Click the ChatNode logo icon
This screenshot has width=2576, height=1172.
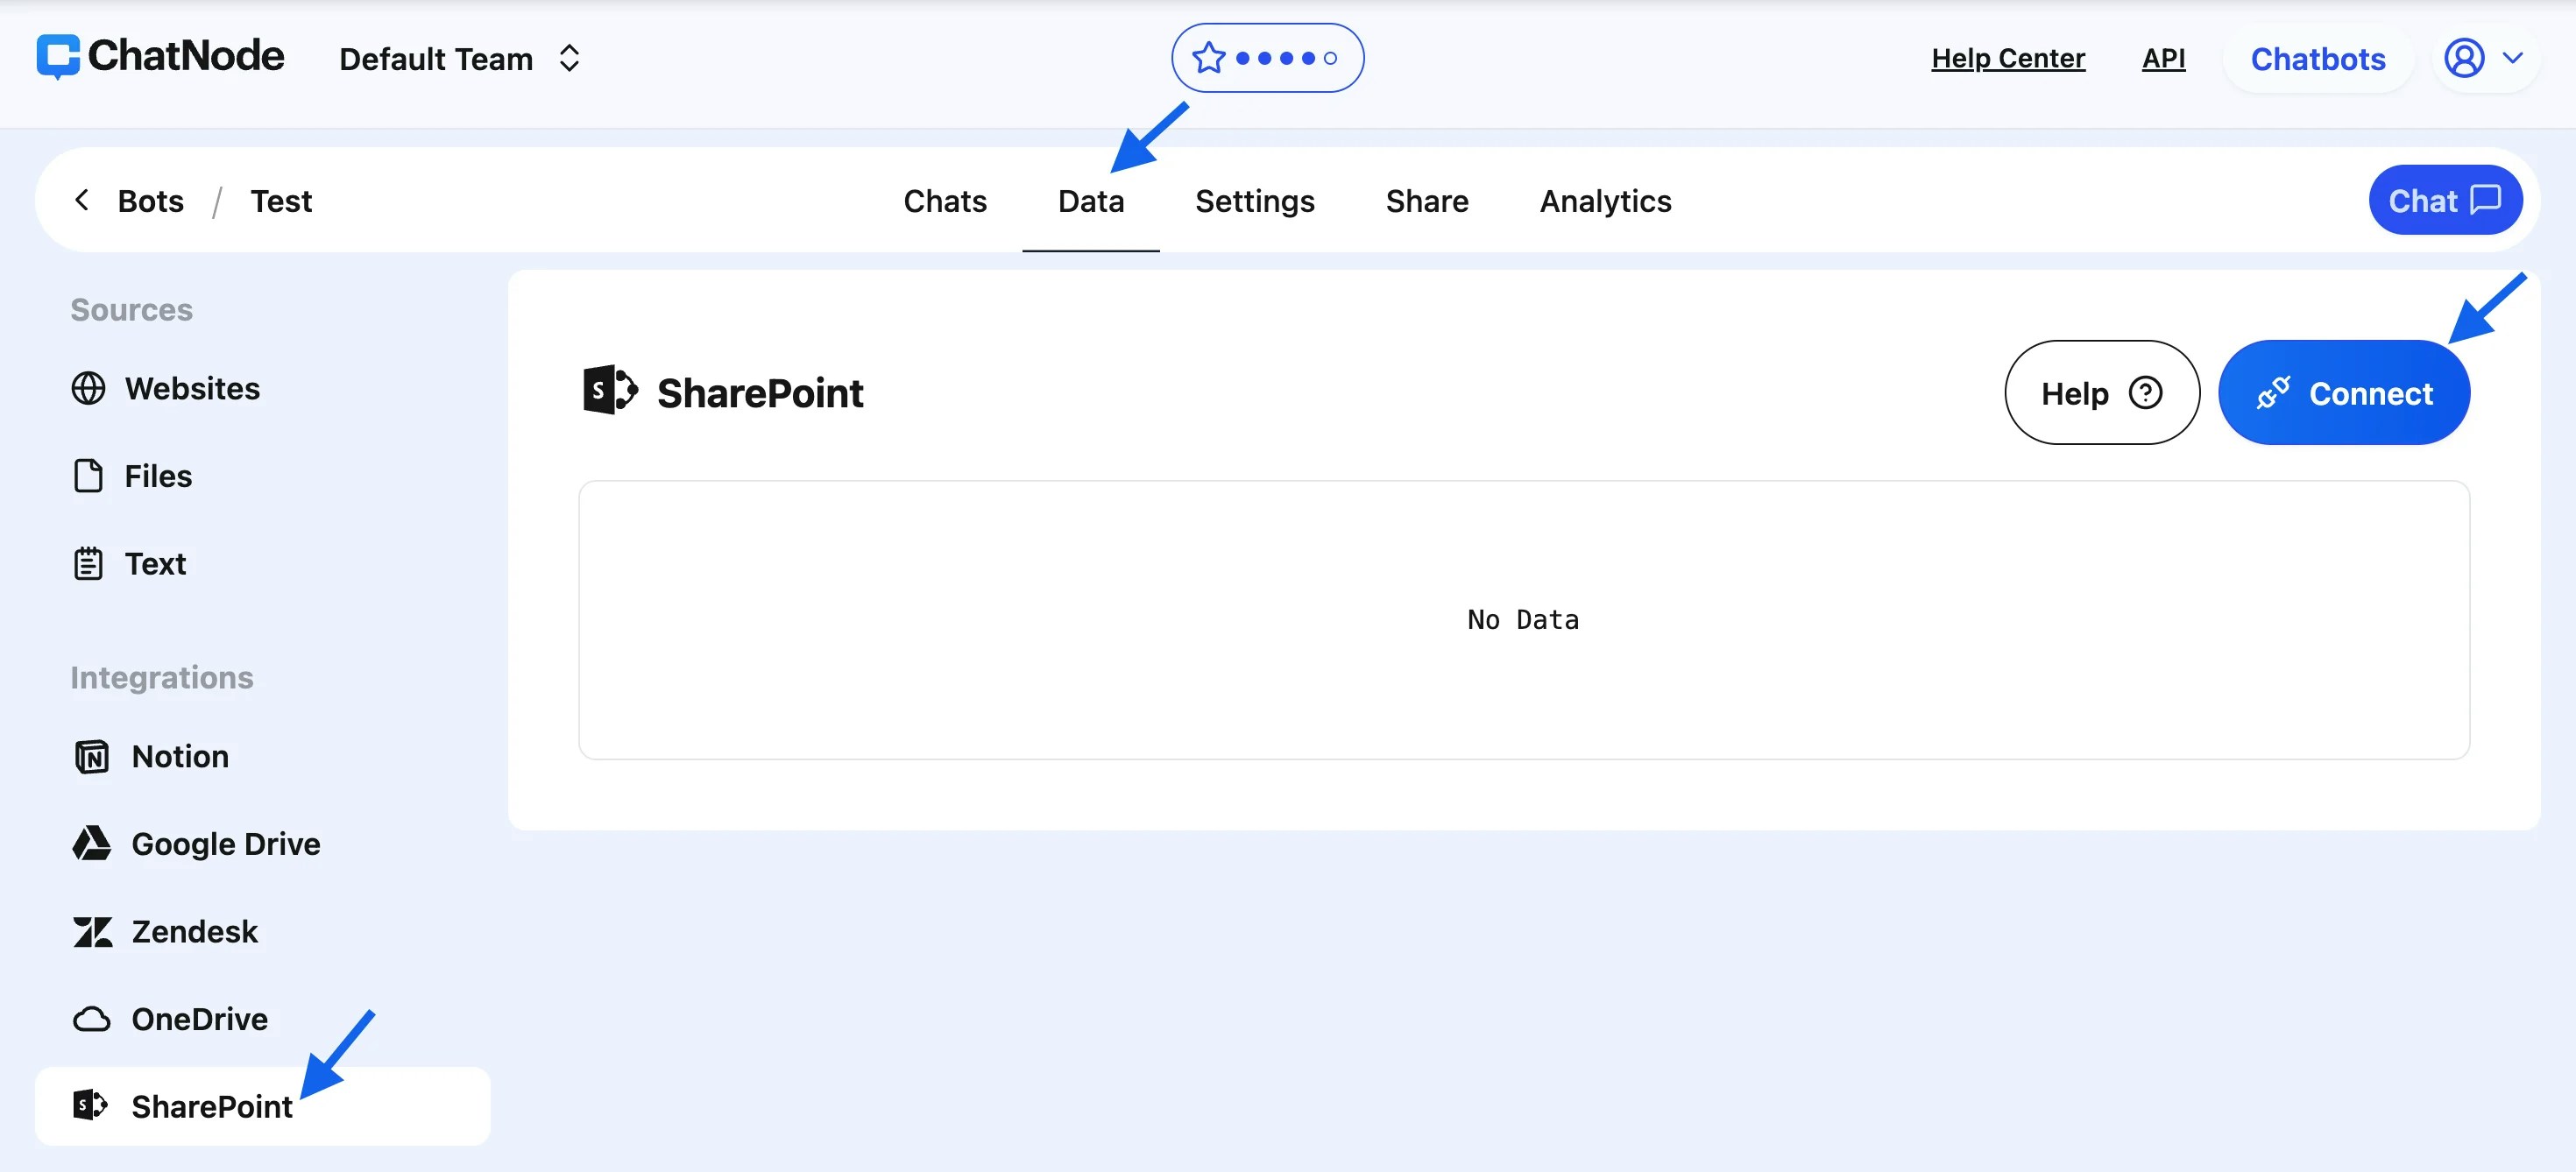click(x=58, y=56)
